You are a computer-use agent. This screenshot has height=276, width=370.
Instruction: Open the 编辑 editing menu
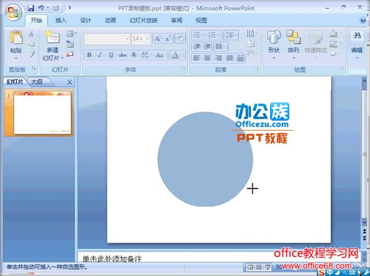[x=356, y=44]
